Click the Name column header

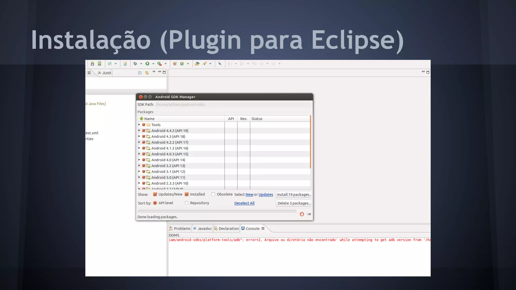[181, 119]
